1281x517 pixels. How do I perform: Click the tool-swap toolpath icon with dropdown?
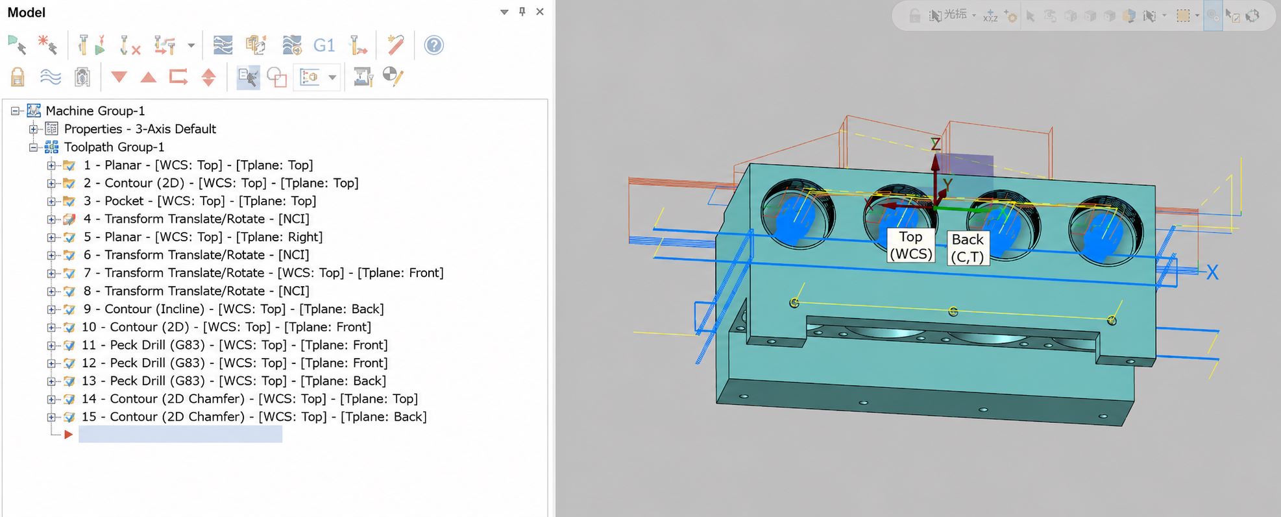click(165, 45)
